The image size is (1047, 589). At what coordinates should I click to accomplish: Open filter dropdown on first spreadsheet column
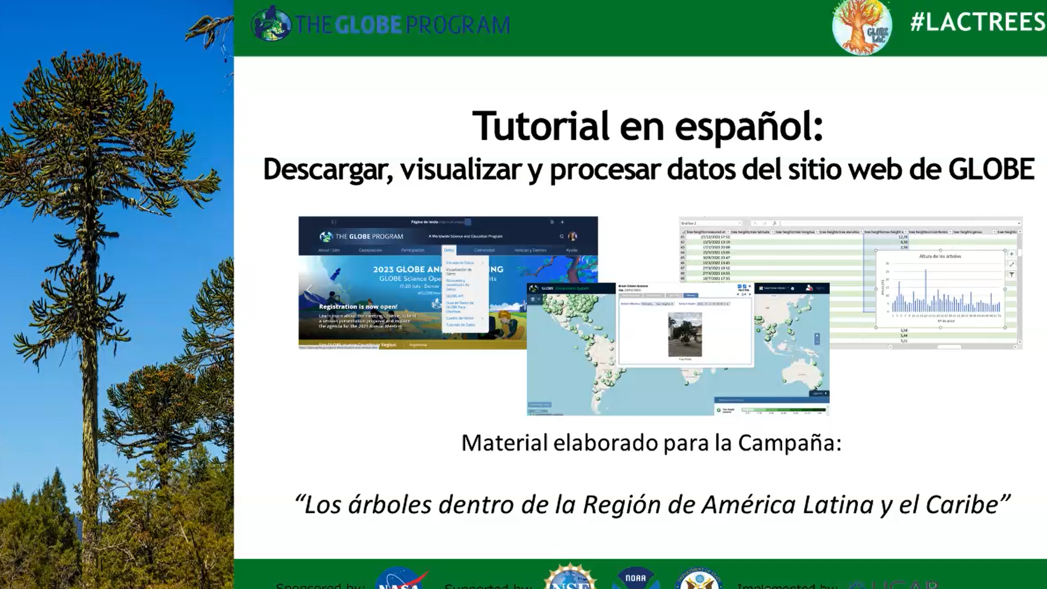tap(728, 232)
